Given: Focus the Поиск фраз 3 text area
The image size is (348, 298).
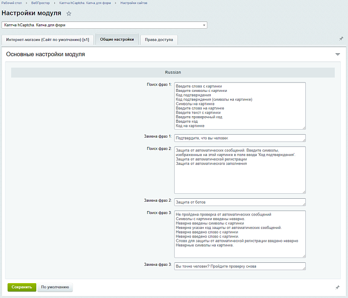Looking at the screenshot, I should tap(240, 234).
